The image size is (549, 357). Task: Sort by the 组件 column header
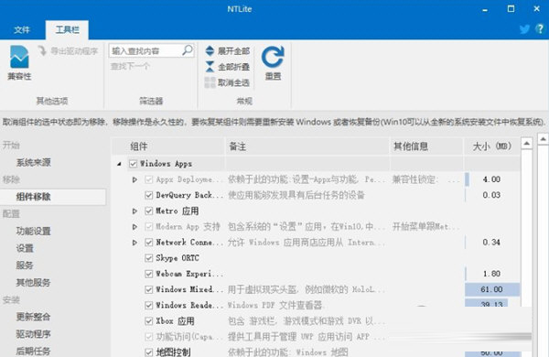click(168, 146)
